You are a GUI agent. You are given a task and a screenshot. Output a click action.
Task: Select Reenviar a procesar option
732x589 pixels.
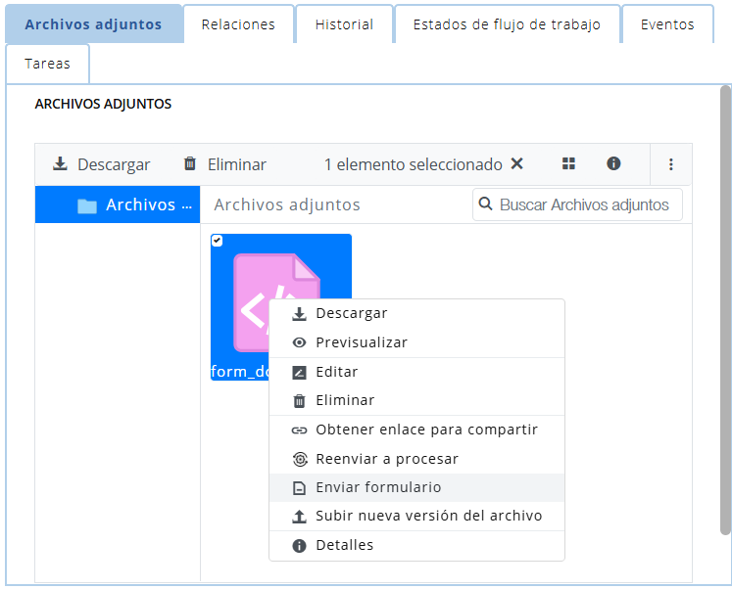(x=386, y=459)
